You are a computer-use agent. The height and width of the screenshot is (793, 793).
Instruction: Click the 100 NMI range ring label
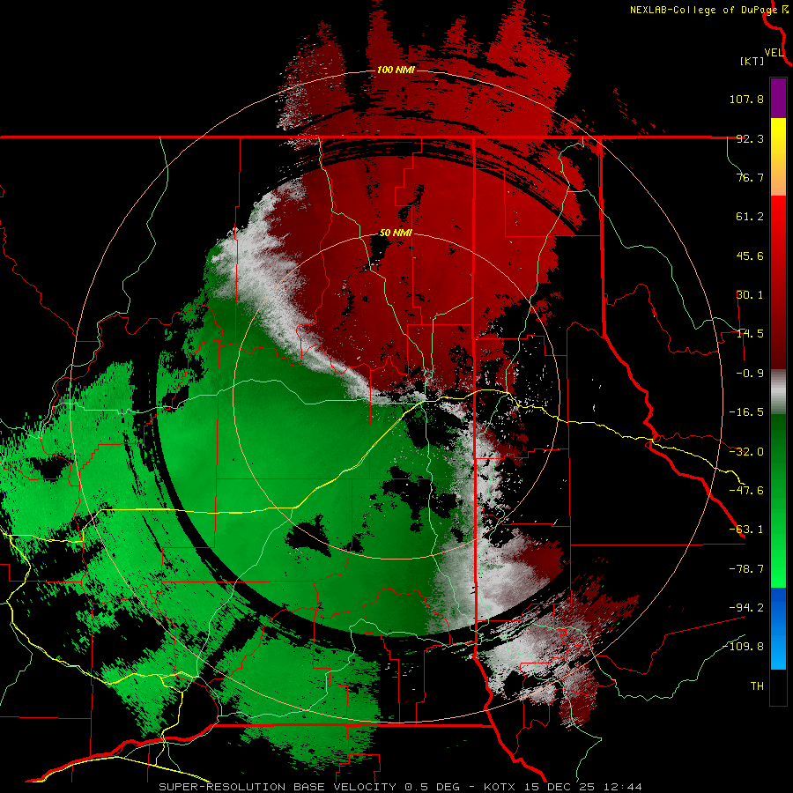click(x=396, y=70)
